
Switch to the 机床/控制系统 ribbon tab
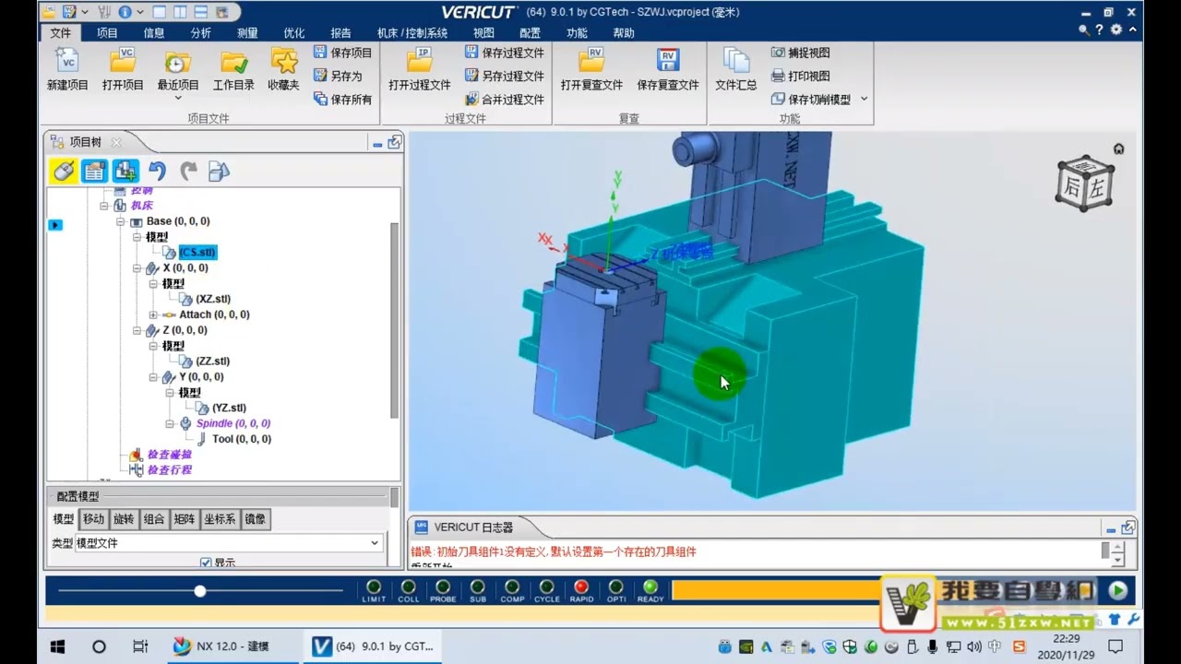click(x=412, y=32)
